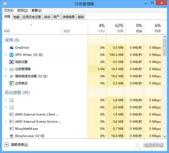Select the OneDrive process row
The image size is (169, 153).
[82, 48]
